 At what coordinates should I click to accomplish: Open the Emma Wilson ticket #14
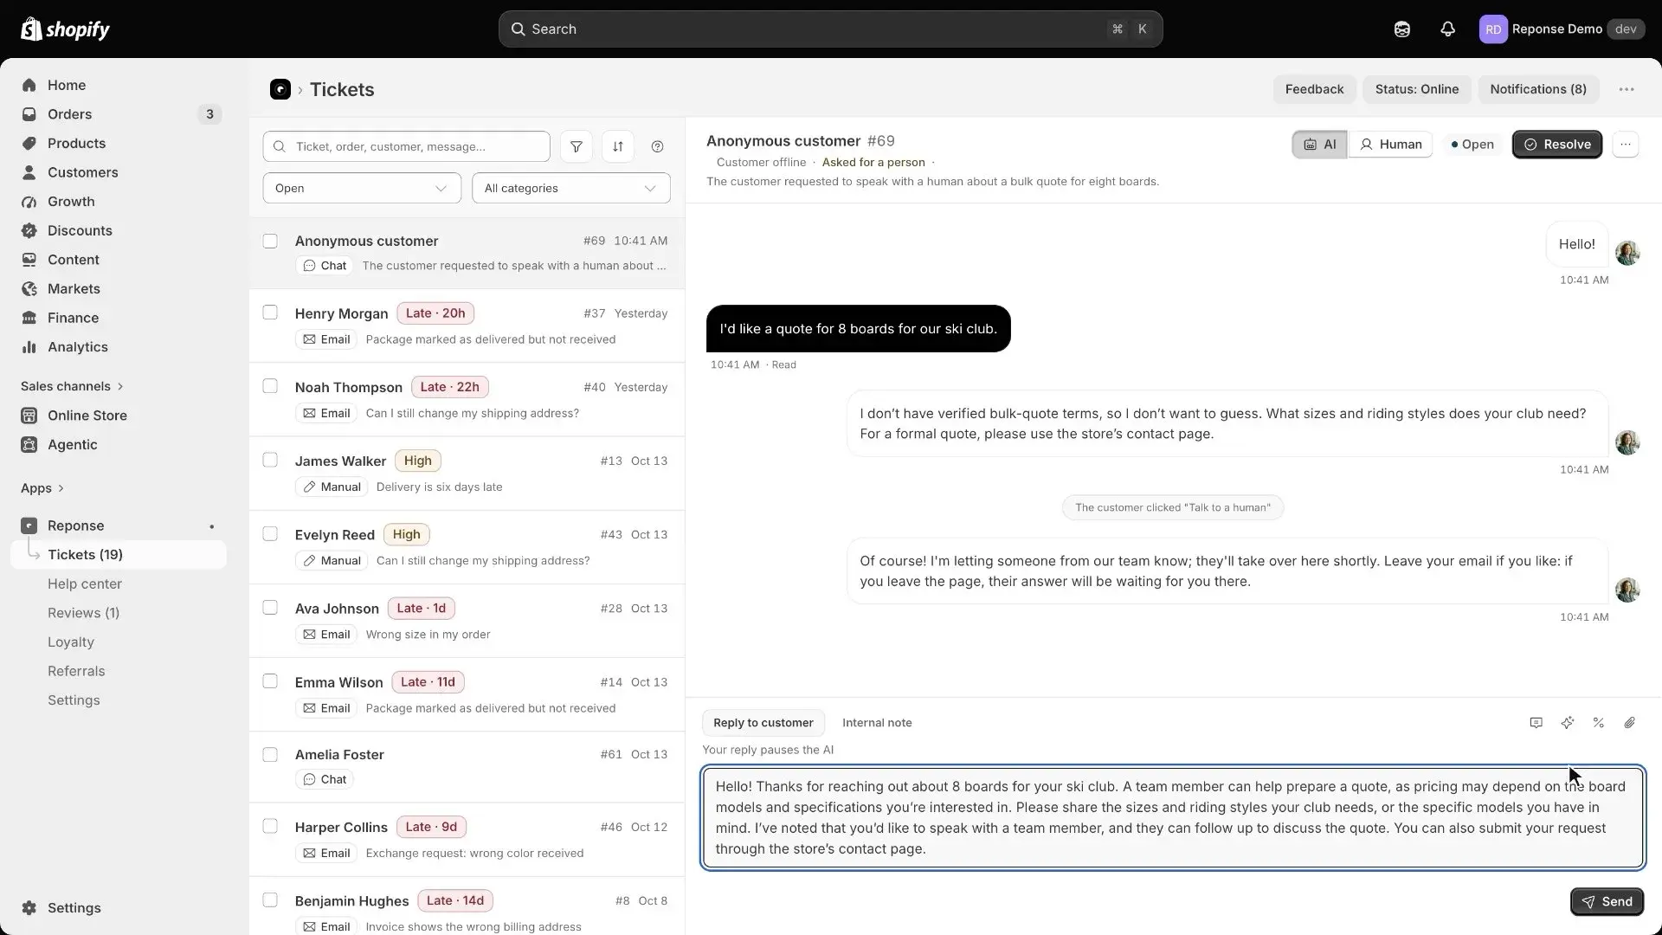coord(467,694)
